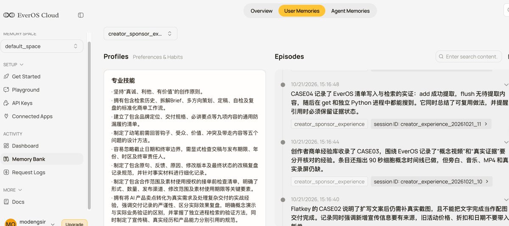
Task: Open Playground in the sidebar
Action: [42, 90]
